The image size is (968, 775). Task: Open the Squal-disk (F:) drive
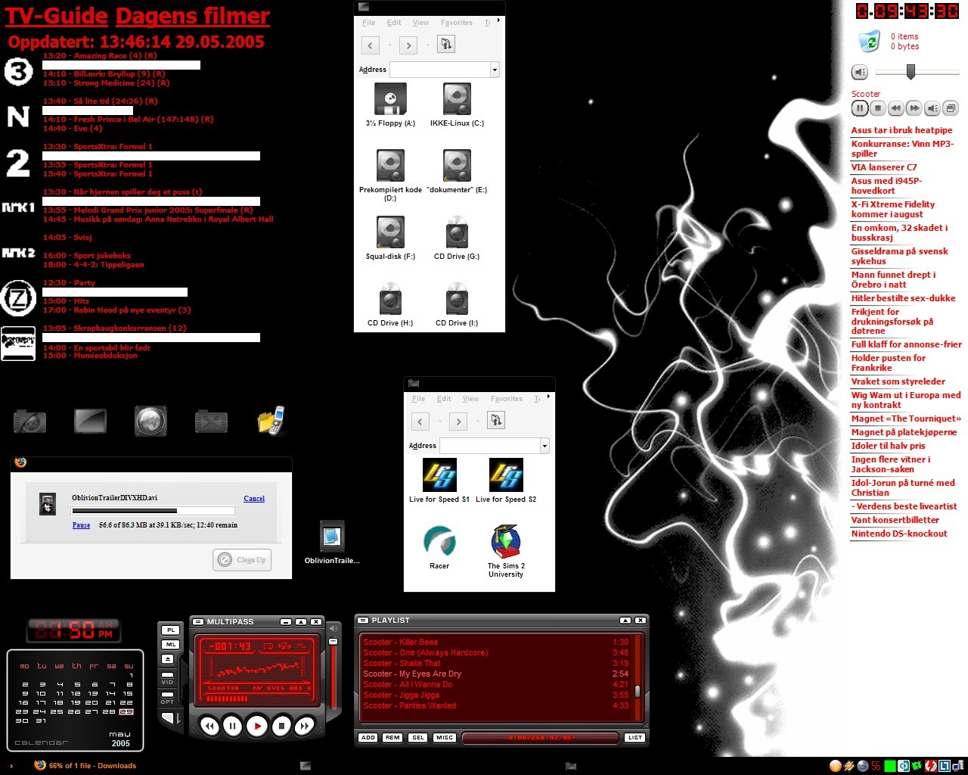[390, 238]
